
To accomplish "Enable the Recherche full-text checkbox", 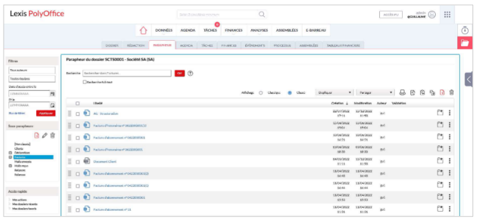I will pyautogui.click(x=85, y=82).
